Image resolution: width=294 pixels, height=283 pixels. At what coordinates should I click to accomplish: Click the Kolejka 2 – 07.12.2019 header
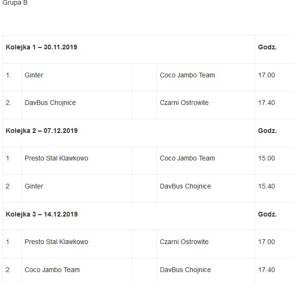click(x=42, y=131)
